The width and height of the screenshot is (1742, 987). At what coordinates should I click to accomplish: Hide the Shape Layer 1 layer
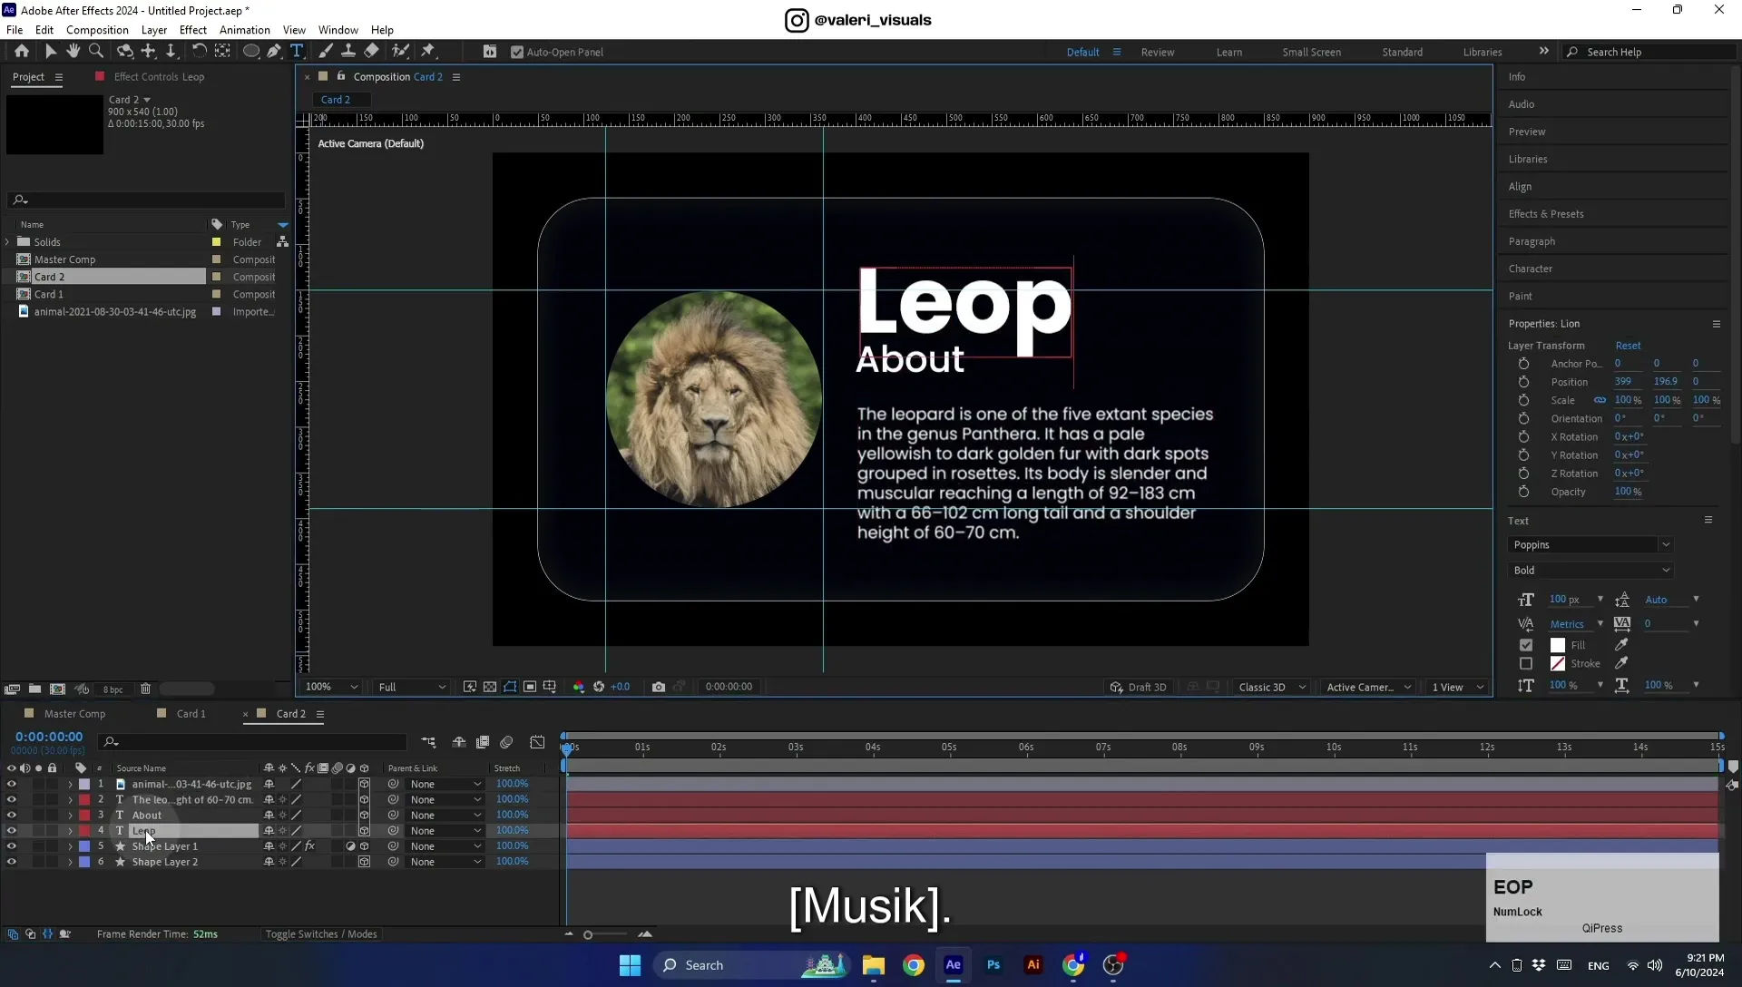[11, 846]
